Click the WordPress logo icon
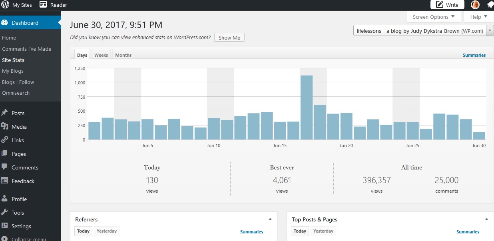Image resolution: width=494 pixels, height=241 pixels. click(x=5, y=5)
